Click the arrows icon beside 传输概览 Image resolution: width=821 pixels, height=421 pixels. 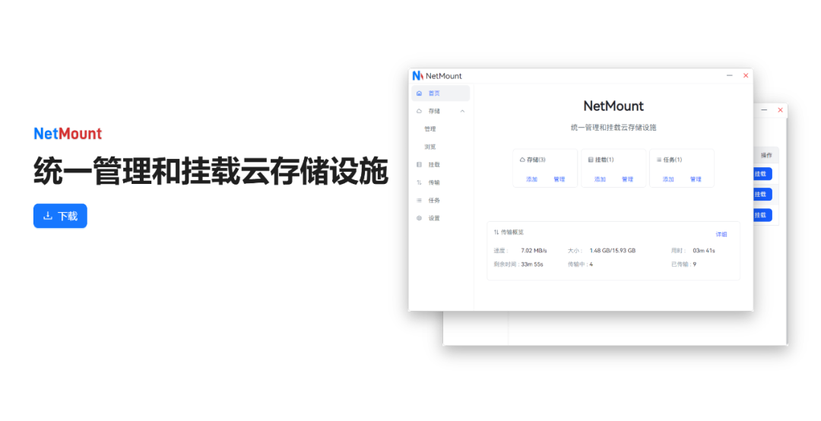[x=496, y=232]
